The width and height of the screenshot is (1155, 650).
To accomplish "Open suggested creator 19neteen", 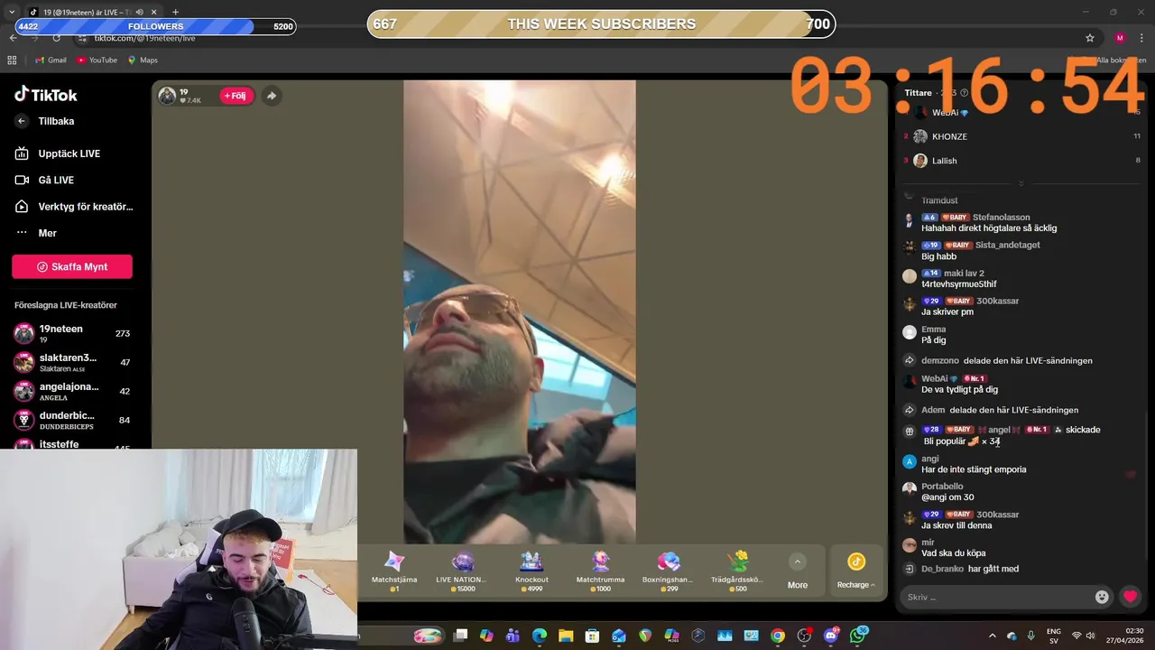I will pos(72,333).
